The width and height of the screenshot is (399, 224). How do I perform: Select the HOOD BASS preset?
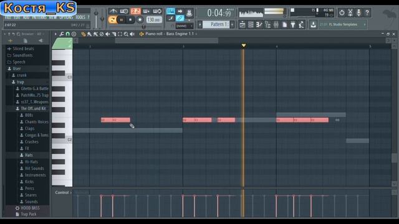coord(27,208)
